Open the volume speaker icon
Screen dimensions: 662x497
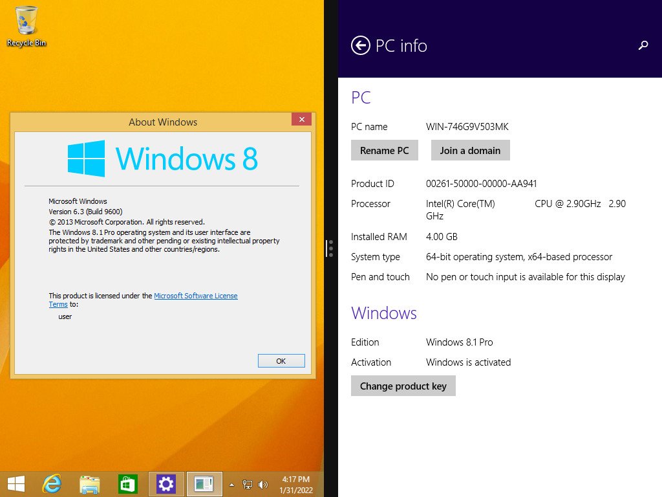pyautogui.click(x=262, y=485)
